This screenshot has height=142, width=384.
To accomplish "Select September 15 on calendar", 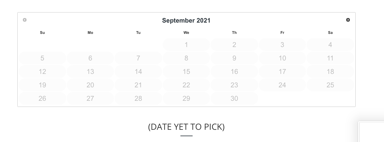I will (186, 72).
